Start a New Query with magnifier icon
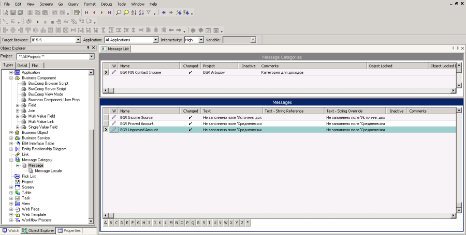Screen dimensions: 466x235 [119, 12]
